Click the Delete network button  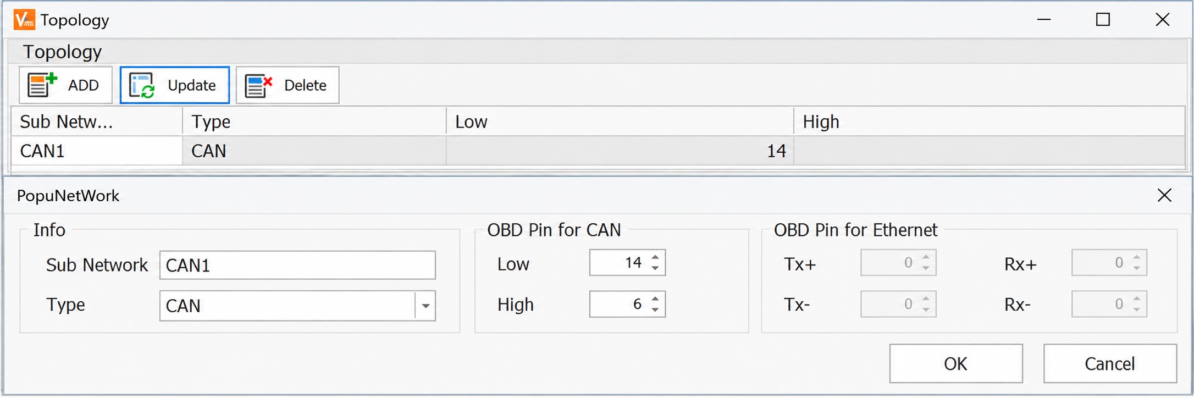coord(288,85)
